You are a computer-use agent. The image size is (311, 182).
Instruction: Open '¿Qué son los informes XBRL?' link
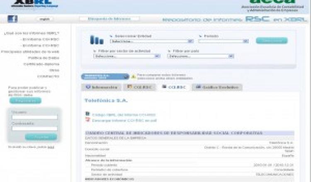(x=32, y=33)
